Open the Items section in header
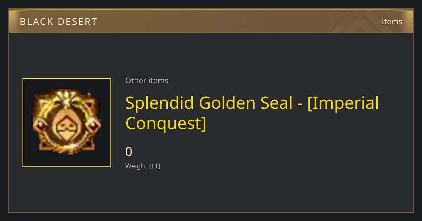Viewport: 422px width, 221px height. tap(392, 21)
